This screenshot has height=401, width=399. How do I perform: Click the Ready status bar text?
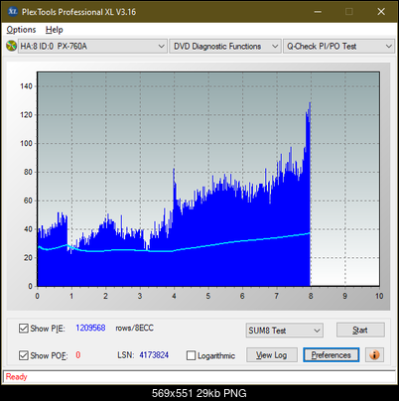tap(16, 376)
